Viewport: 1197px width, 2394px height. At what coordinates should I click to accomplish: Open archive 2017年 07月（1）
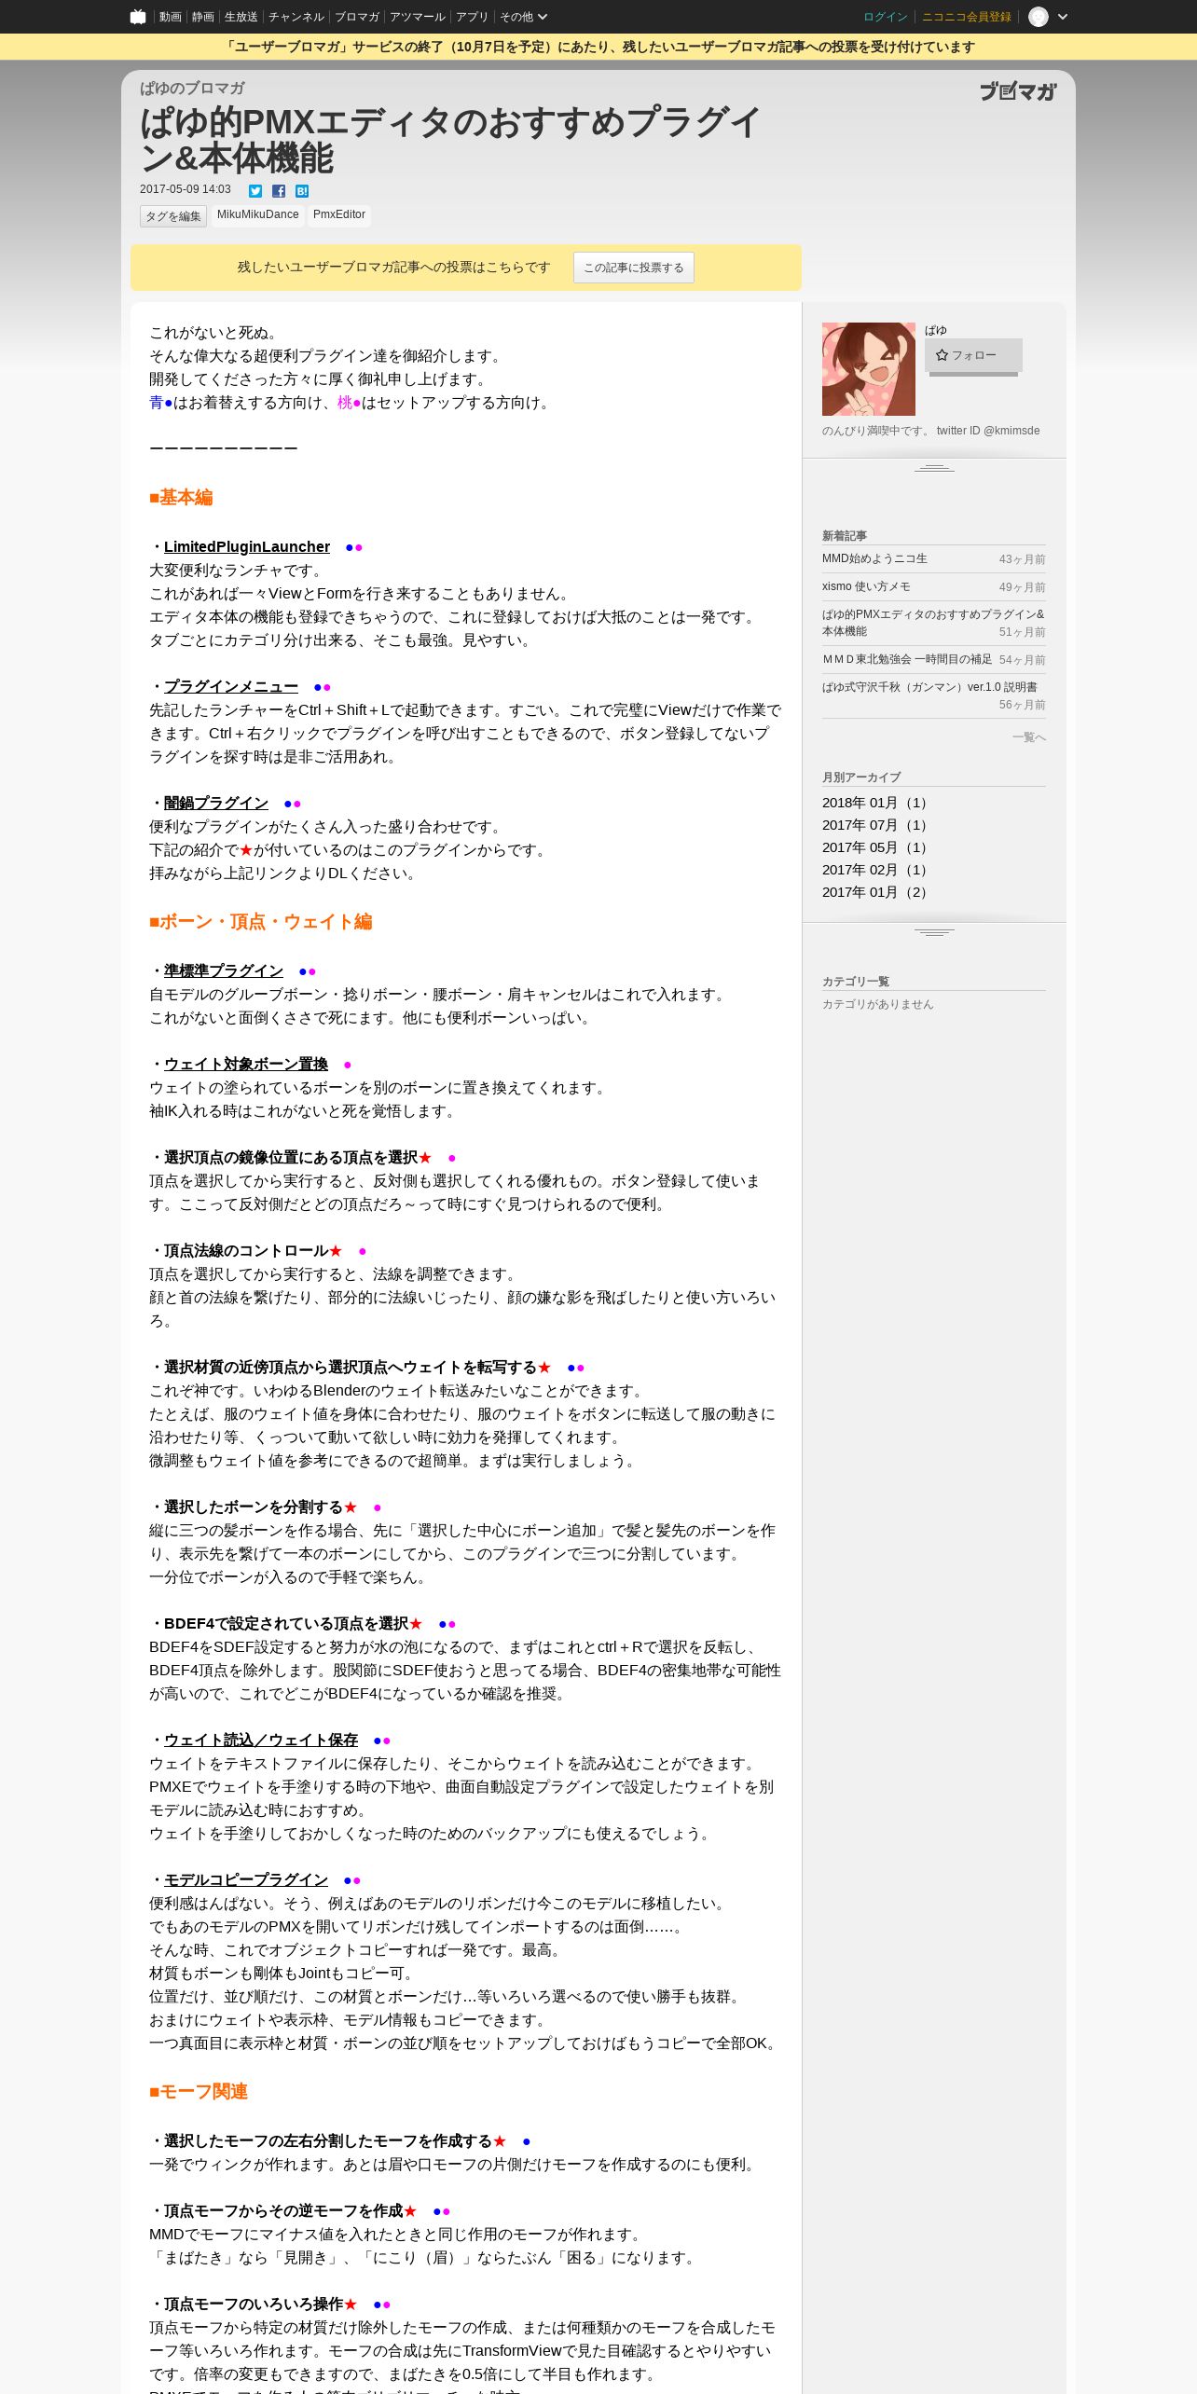pyautogui.click(x=876, y=825)
